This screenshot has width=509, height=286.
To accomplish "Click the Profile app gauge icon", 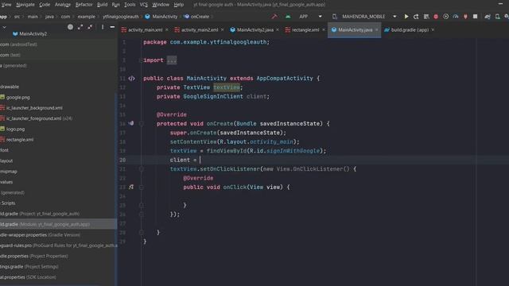I will tap(456, 16).
